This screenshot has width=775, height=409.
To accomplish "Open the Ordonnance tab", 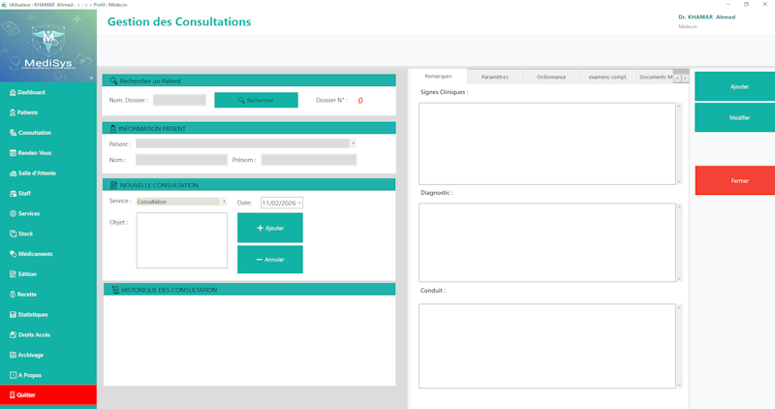I will 551,78.
